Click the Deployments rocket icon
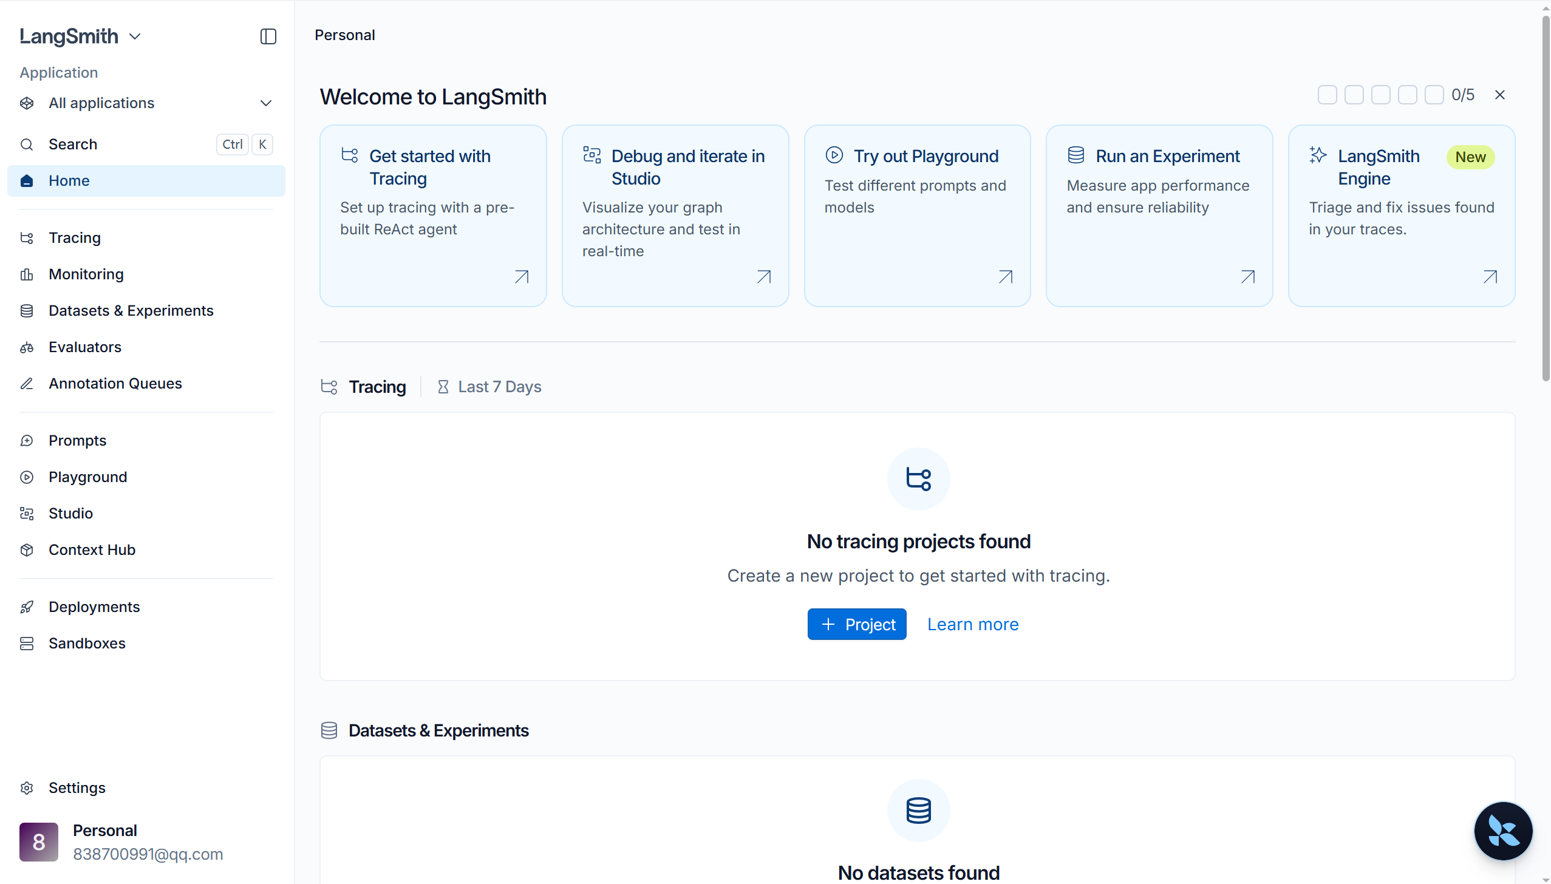The width and height of the screenshot is (1551, 884). [27, 607]
